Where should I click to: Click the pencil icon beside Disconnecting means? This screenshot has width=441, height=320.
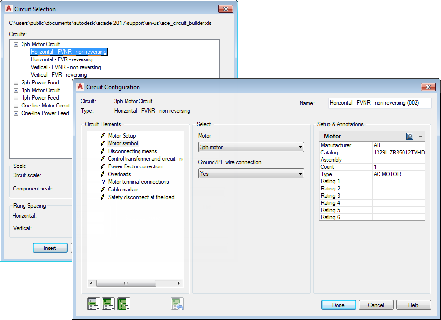(103, 151)
